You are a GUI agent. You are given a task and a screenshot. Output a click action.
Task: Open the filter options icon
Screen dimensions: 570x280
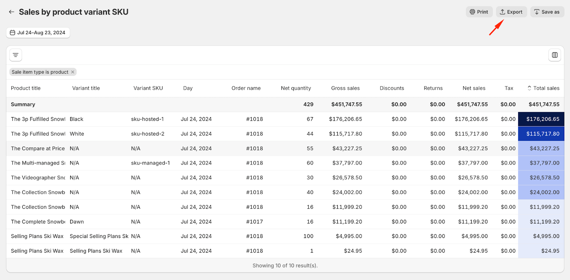click(16, 55)
